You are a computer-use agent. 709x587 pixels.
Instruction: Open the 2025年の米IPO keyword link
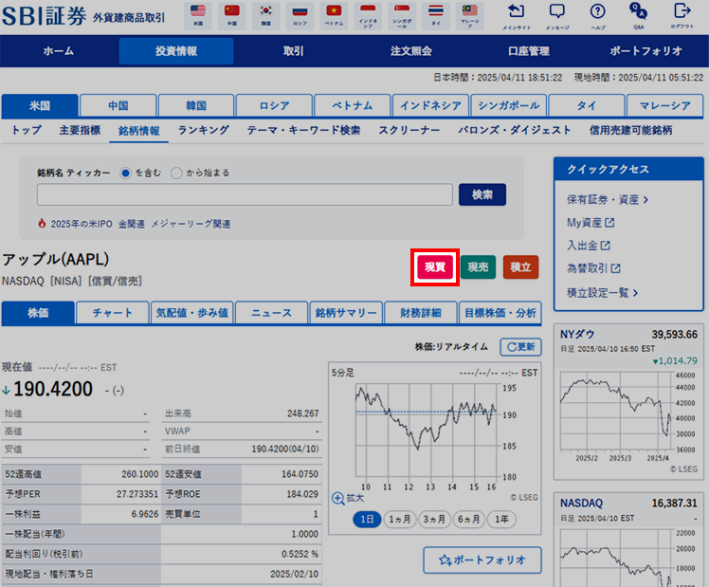point(82,224)
